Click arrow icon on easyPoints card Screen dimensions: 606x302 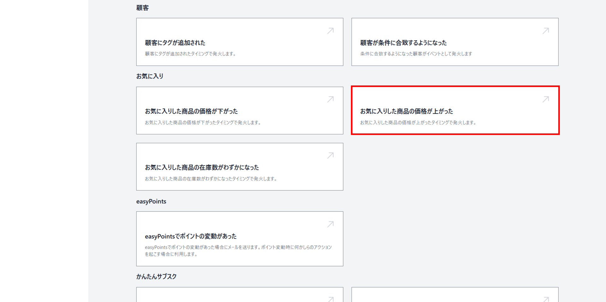330,224
